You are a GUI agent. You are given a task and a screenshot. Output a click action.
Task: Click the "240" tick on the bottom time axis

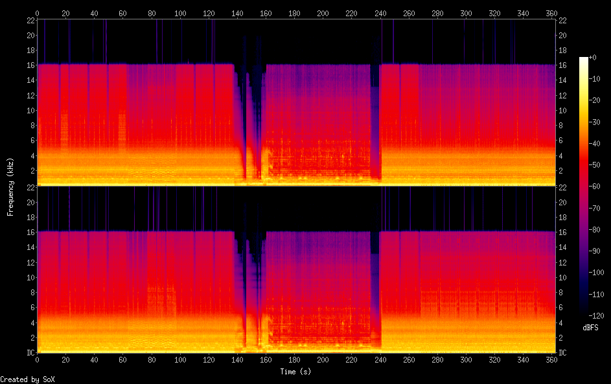pos(380,360)
